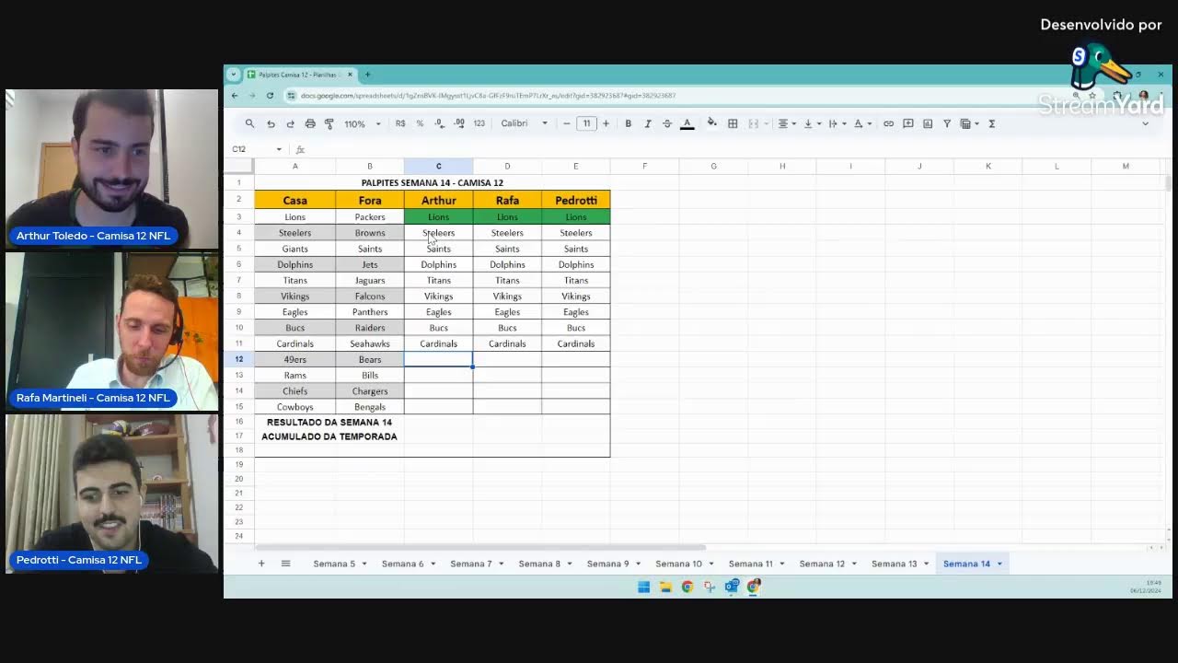Create a filter with funnel icon
This screenshot has width=1178, height=663.
tap(947, 123)
